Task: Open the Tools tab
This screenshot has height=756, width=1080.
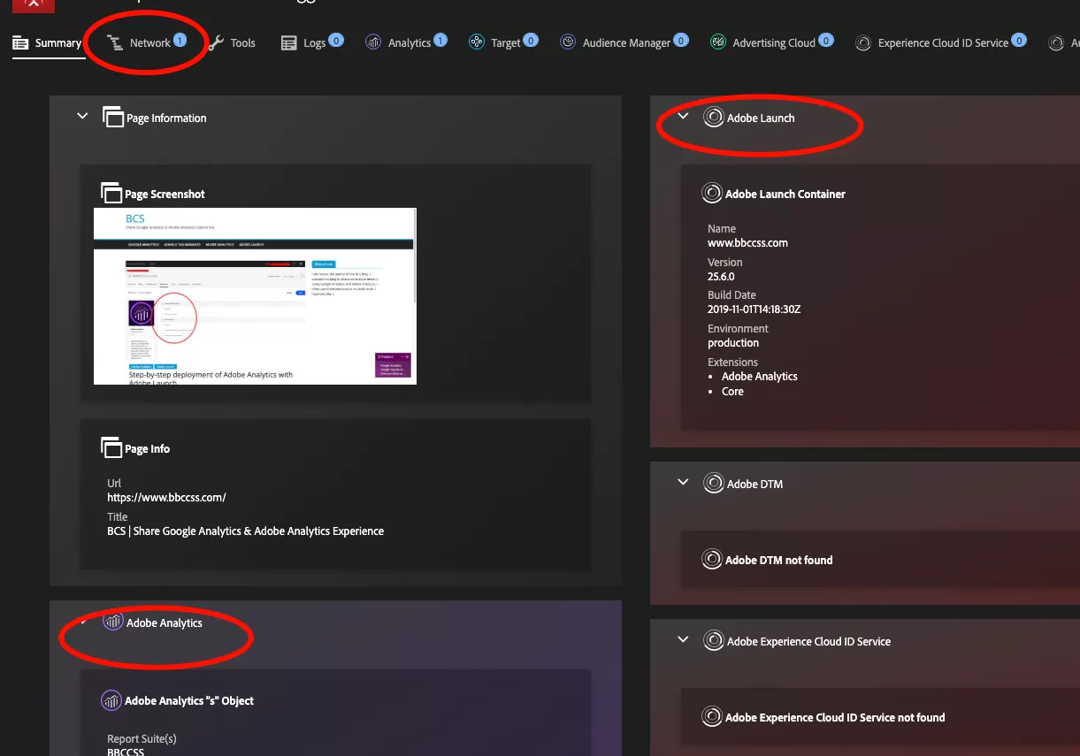Action: coord(232,42)
